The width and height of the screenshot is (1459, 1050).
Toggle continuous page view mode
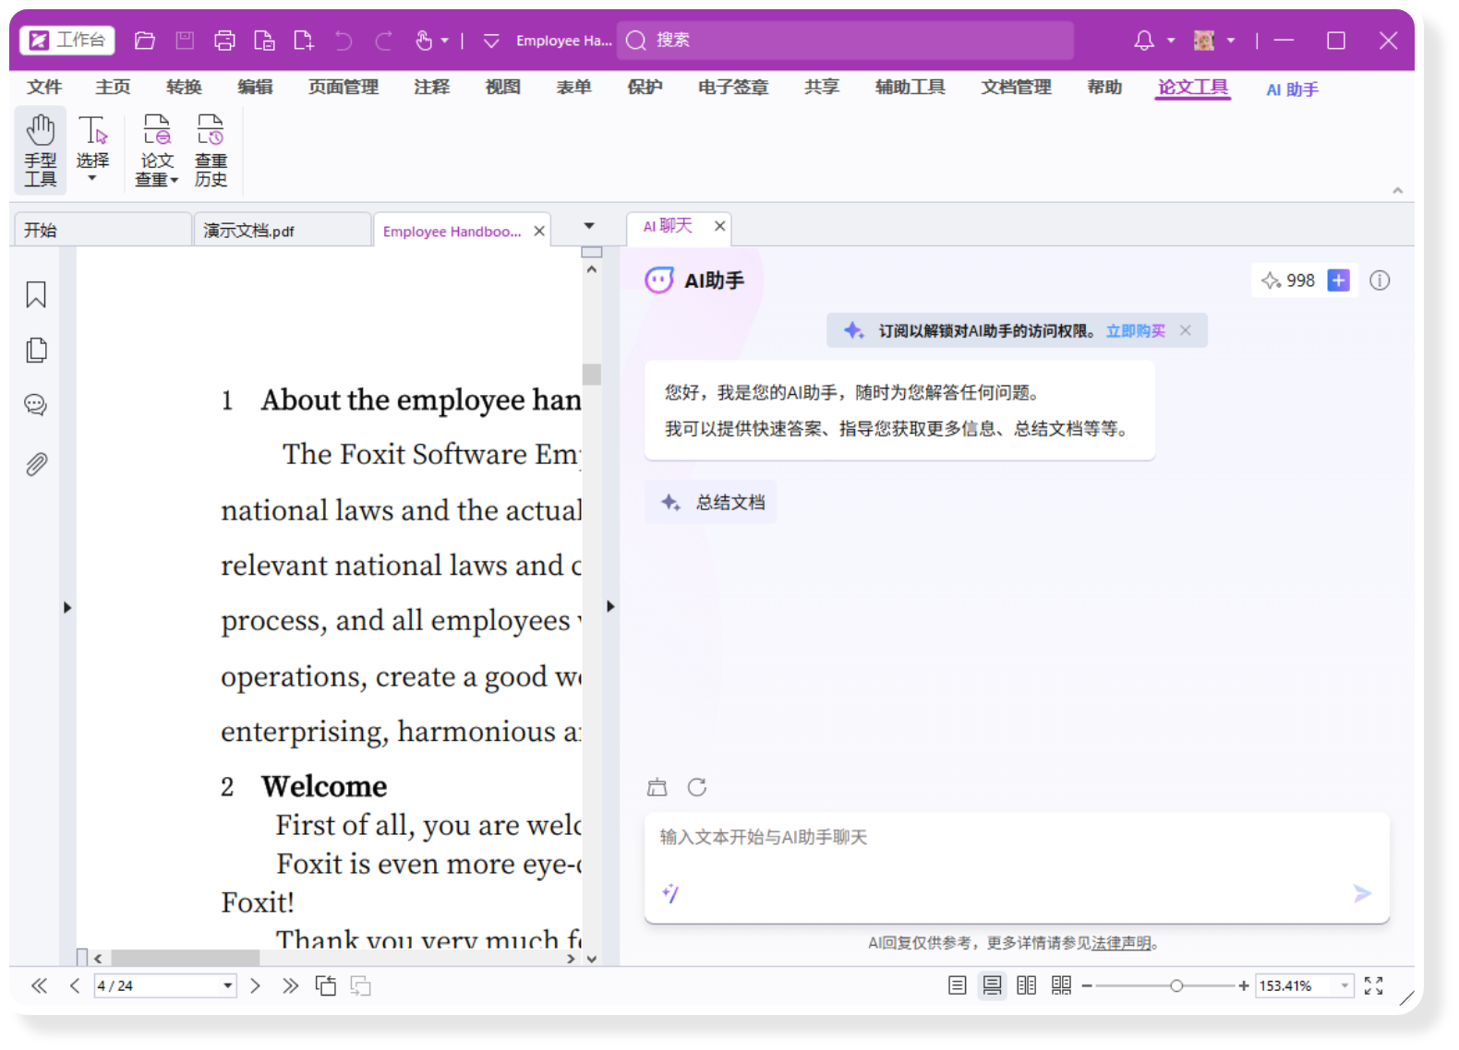(x=992, y=985)
